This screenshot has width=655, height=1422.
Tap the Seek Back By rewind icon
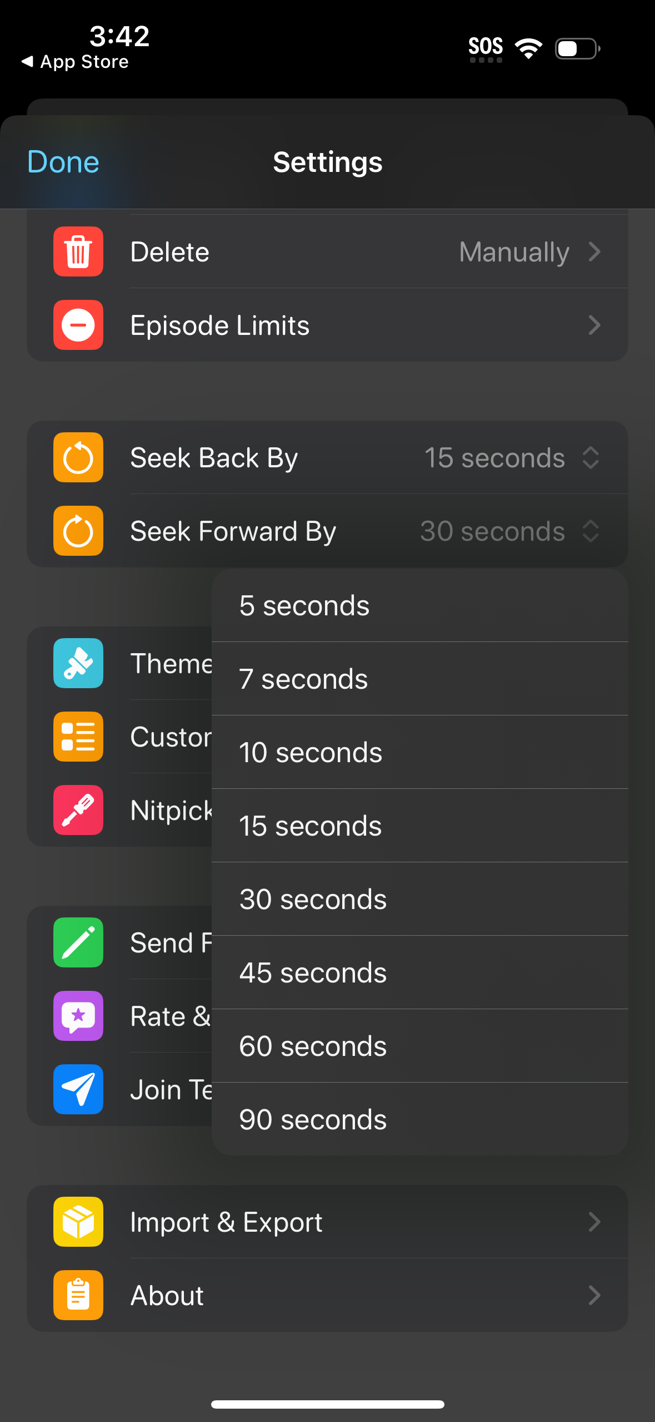pyautogui.click(x=78, y=457)
